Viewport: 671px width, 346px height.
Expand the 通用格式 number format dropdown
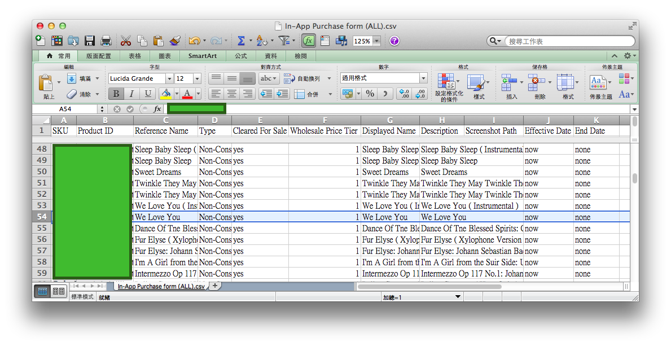tap(423, 78)
